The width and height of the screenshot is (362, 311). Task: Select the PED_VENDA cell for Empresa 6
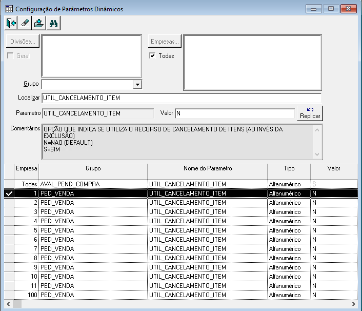pos(93,240)
